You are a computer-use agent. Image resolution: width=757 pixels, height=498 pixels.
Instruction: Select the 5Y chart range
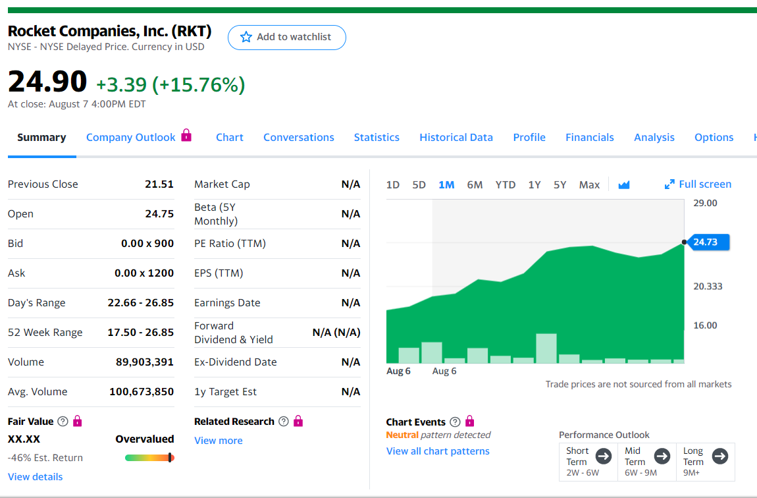coord(560,184)
